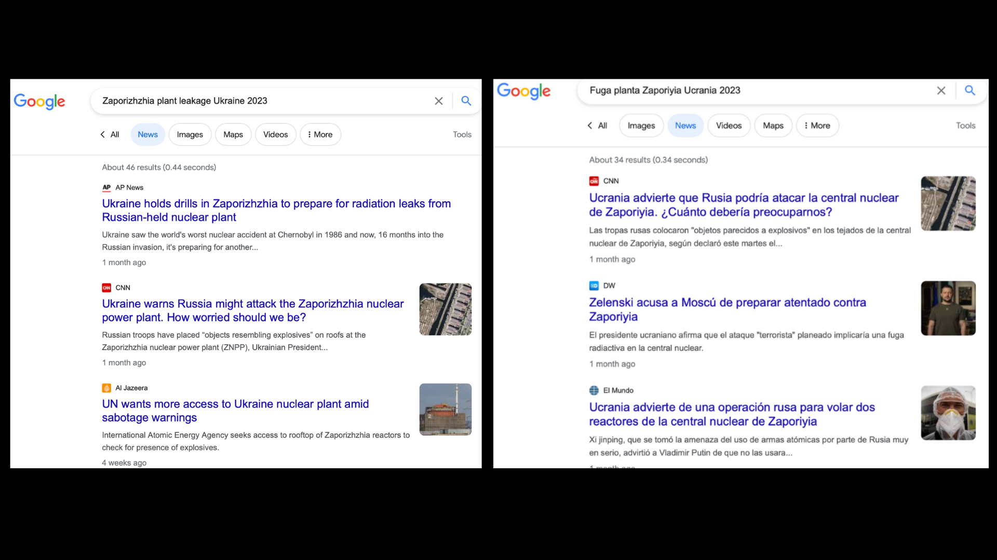Click the search magnifier in the left window
997x560 pixels.
click(466, 101)
